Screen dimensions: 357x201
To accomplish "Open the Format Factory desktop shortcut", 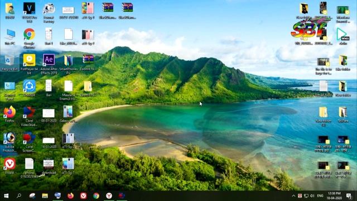I will (x=49, y=13).
